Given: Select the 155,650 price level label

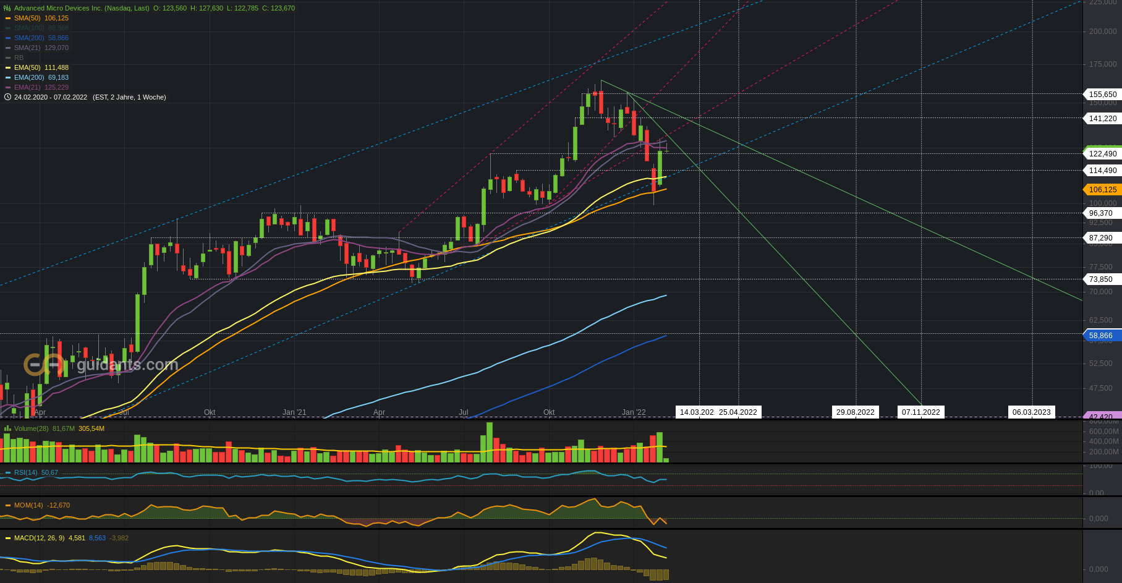Looking at the screenshot, I should click(x=1103, y=95).
